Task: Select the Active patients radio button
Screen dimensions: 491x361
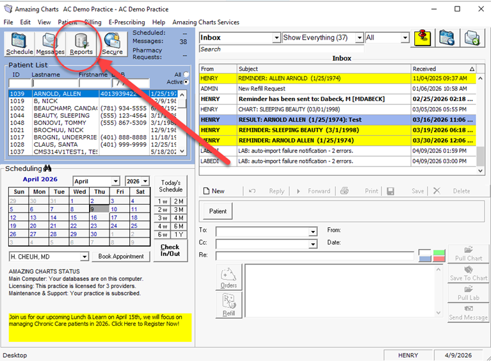Action: click(186, 82)
